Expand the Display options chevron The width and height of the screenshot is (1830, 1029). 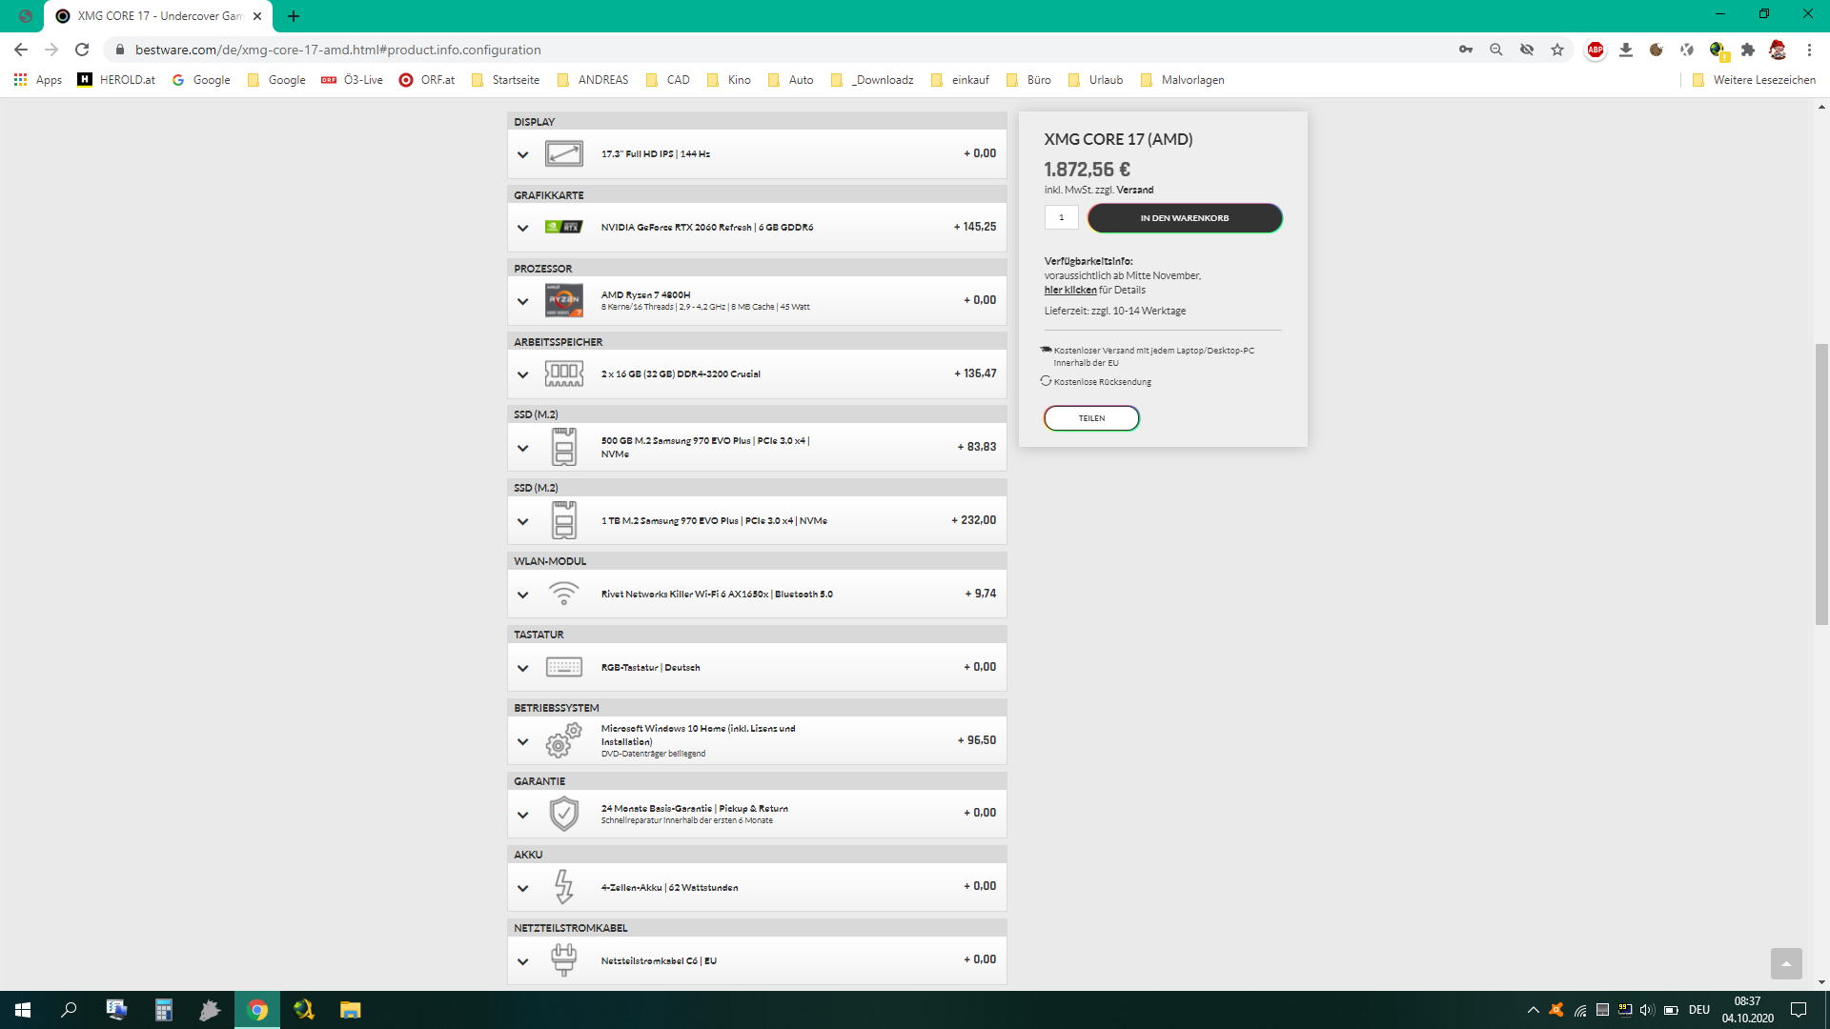tap(522, 154)
